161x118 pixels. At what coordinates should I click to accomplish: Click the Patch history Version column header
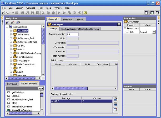(73, 64)
